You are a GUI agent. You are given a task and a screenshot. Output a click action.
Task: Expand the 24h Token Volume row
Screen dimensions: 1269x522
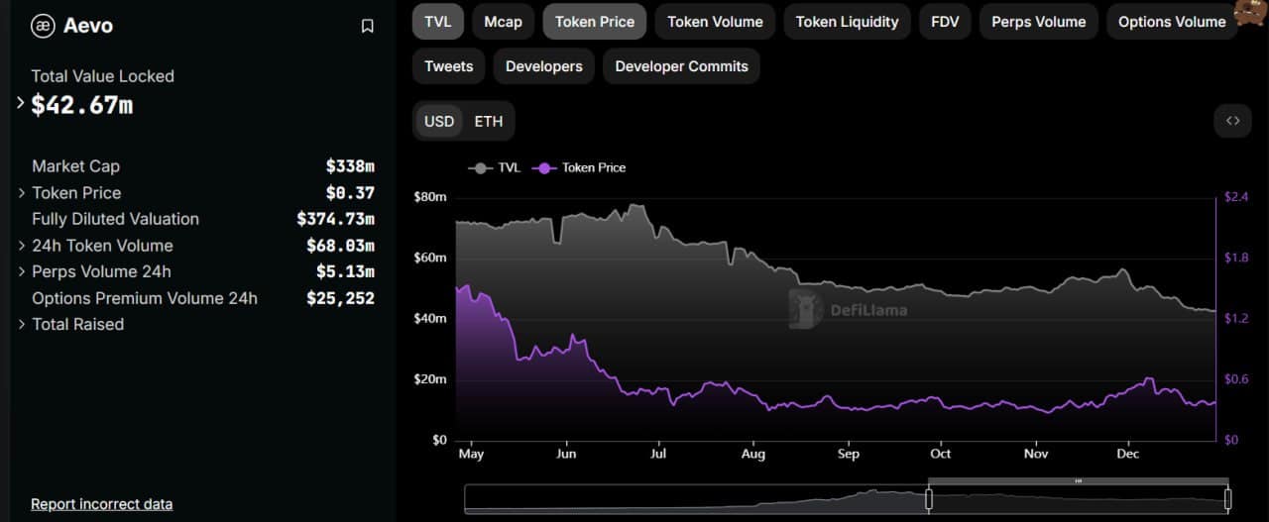coord(22,246)
